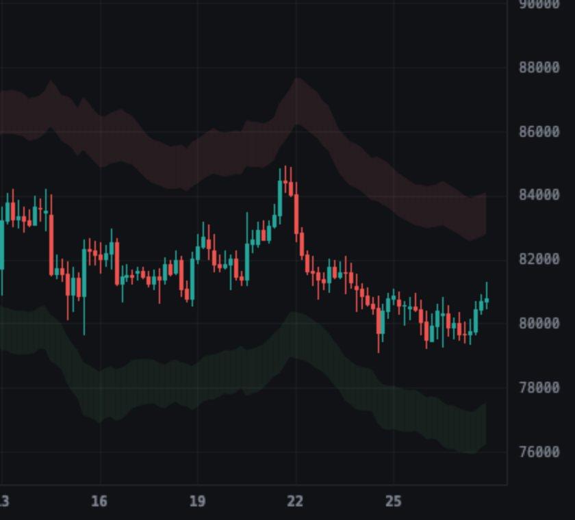Click the lower green band's right end

[485, 424]
